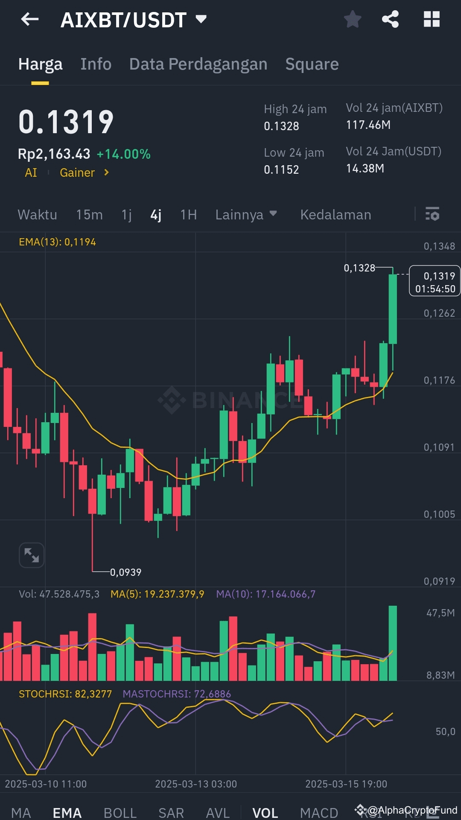Open the Data Perdagangan tab
461x820 pixels.
[x=198, y=64]
